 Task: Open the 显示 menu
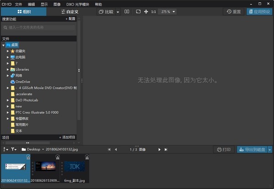coord(44,4)
